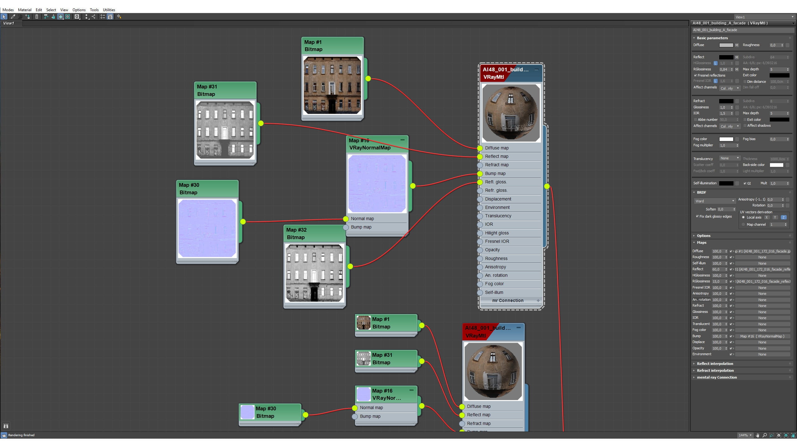The image size is (797, 448).
Task: Expand the Options rollout
Action: pos(703,236)
